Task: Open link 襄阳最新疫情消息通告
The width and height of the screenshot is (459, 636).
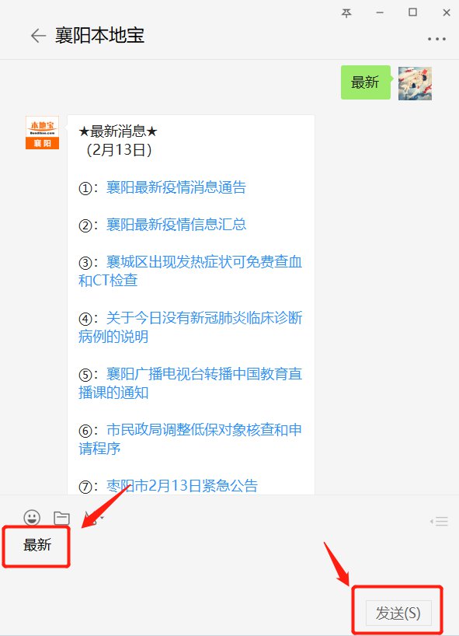Action: 176,187
